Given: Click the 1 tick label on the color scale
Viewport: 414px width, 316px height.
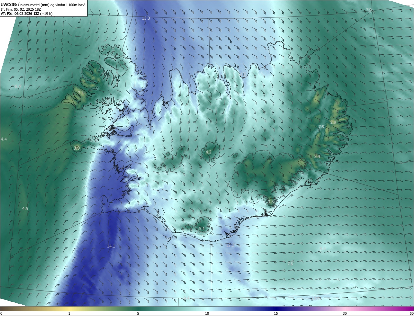Looking at the screenshot, I should 69,314.
